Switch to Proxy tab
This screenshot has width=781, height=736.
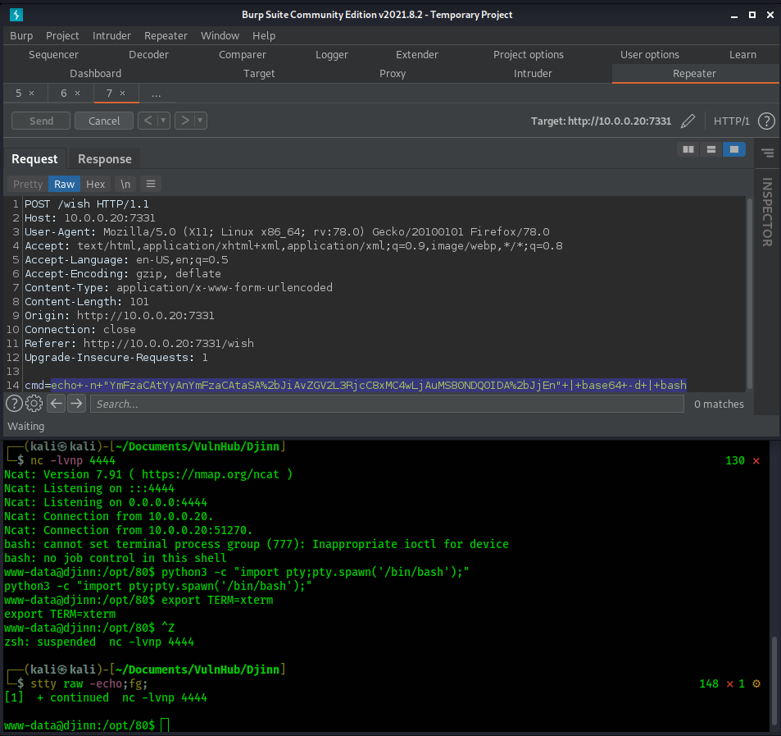click(393, 74)
